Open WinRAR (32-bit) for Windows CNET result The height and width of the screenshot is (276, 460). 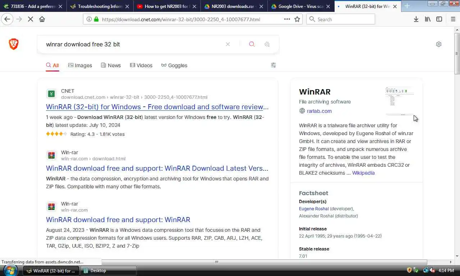tap(157, 107)
